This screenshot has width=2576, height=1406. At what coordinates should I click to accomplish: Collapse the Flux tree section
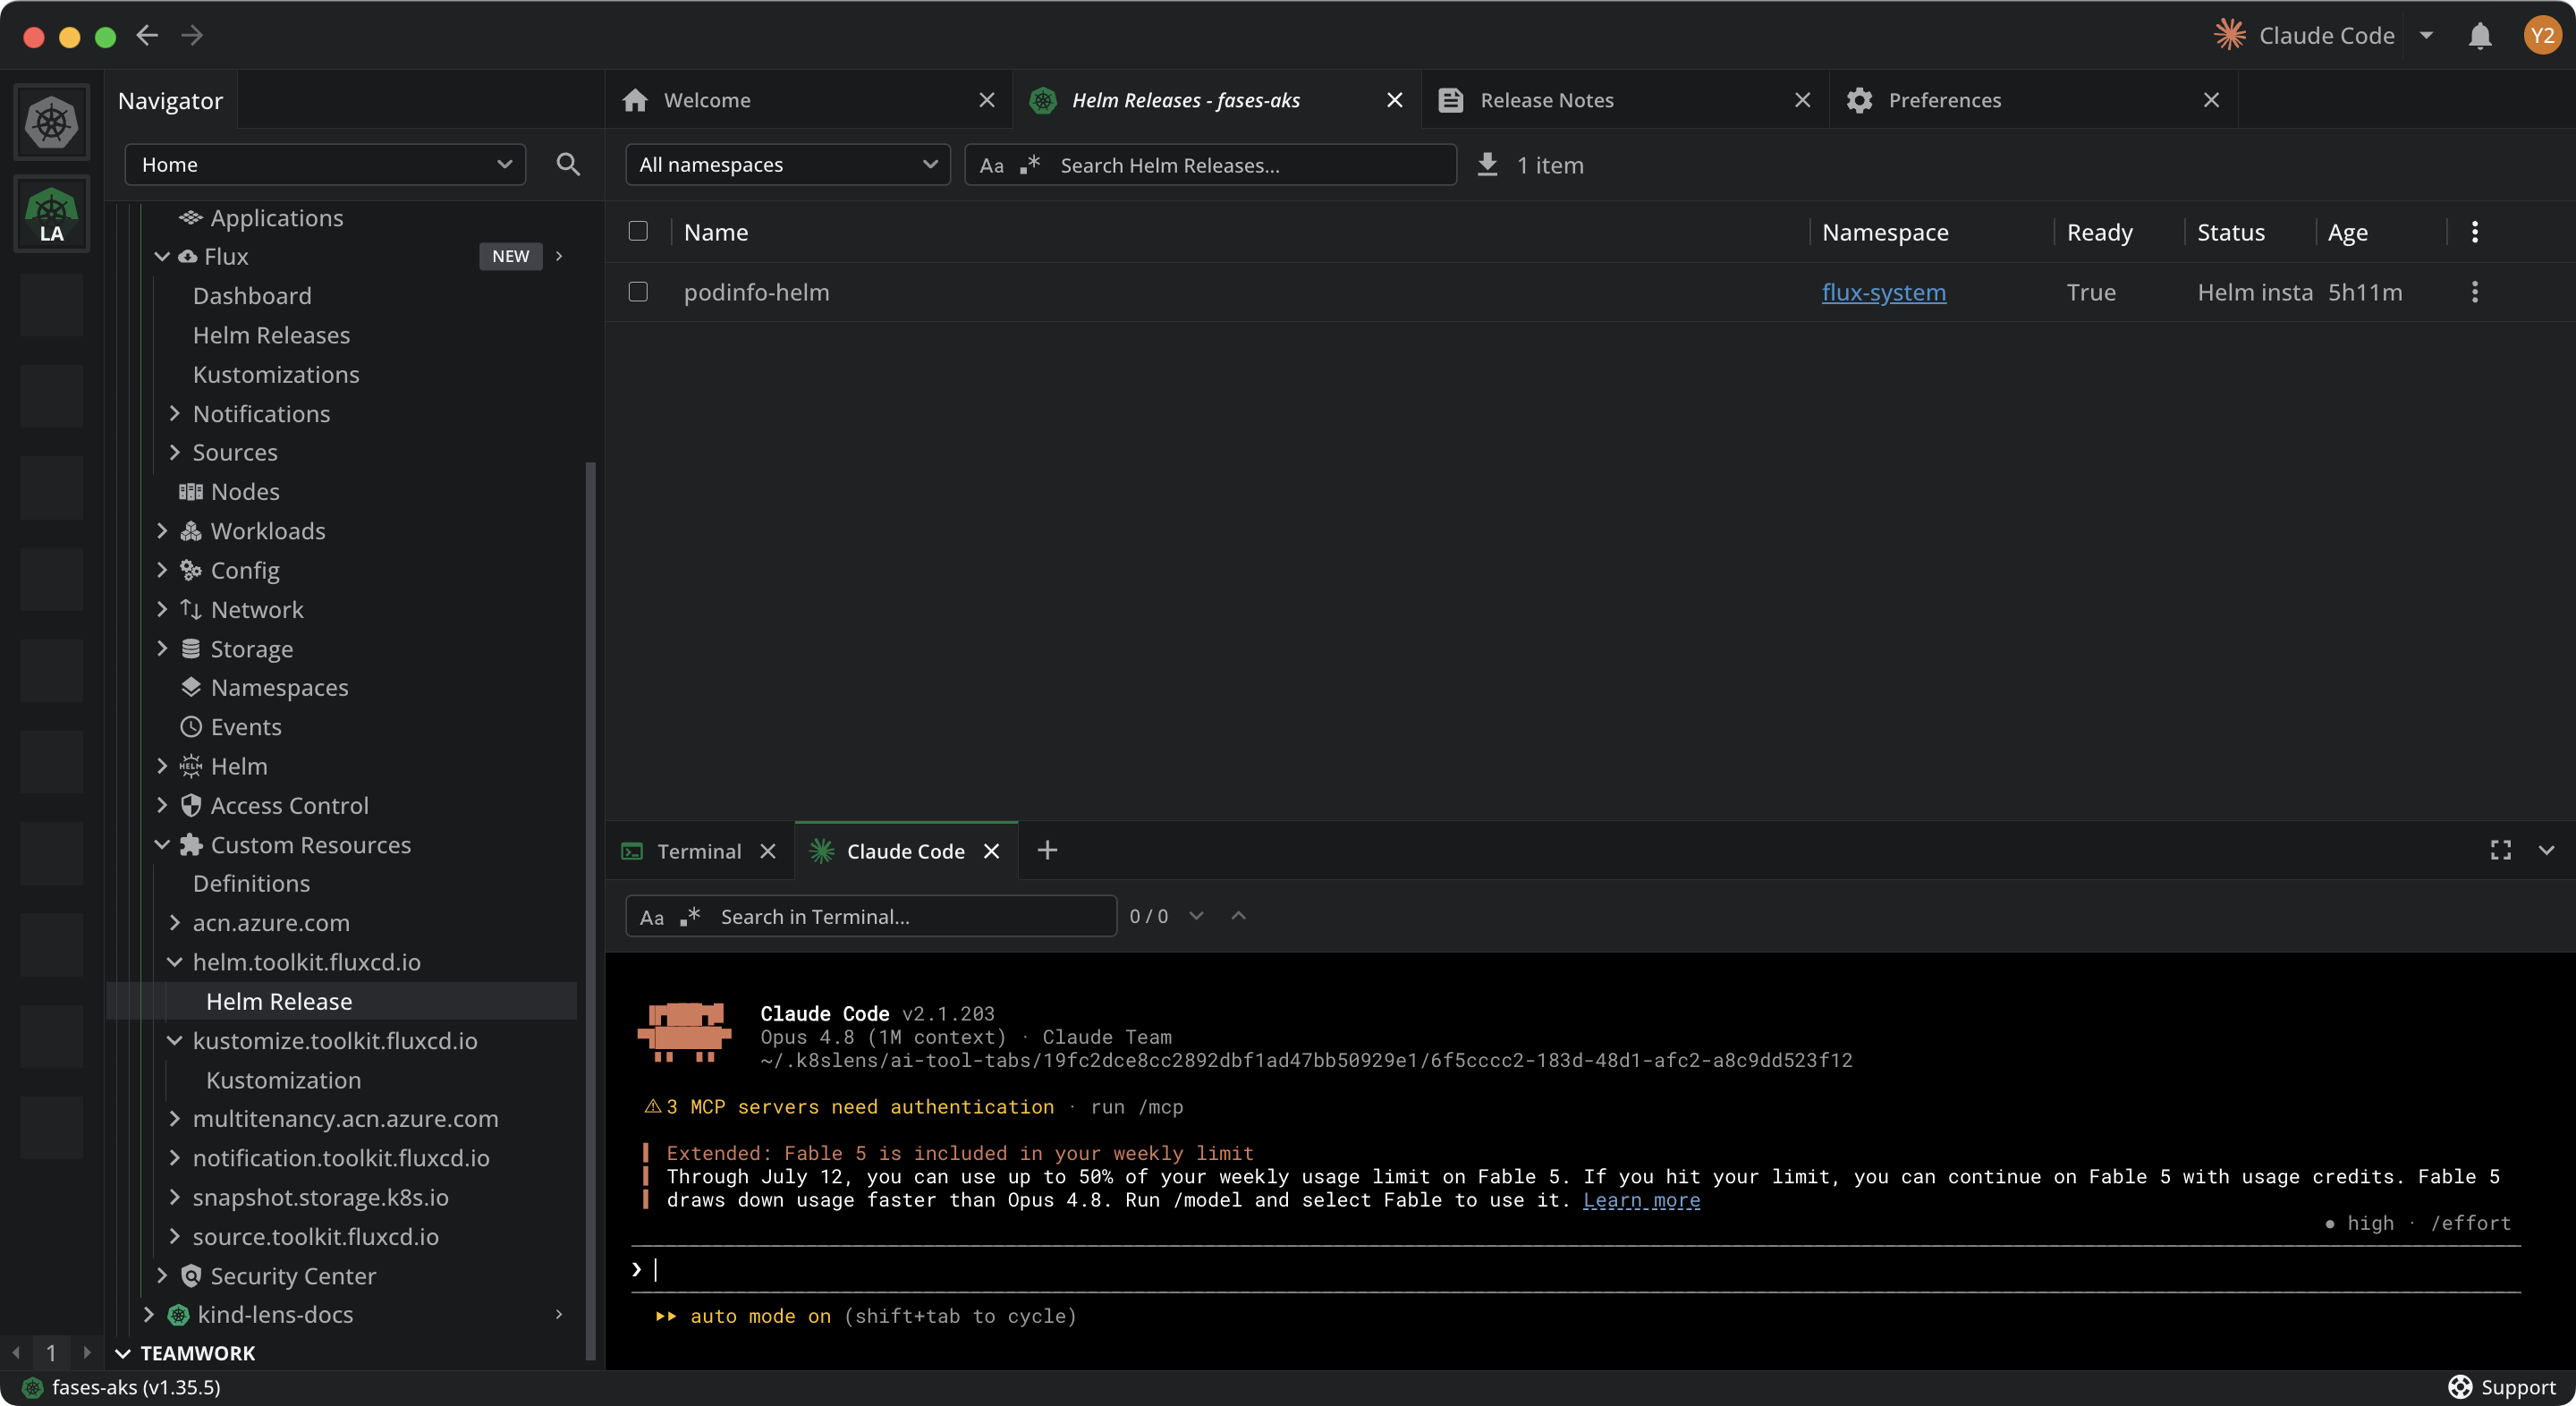pos(162,256)
